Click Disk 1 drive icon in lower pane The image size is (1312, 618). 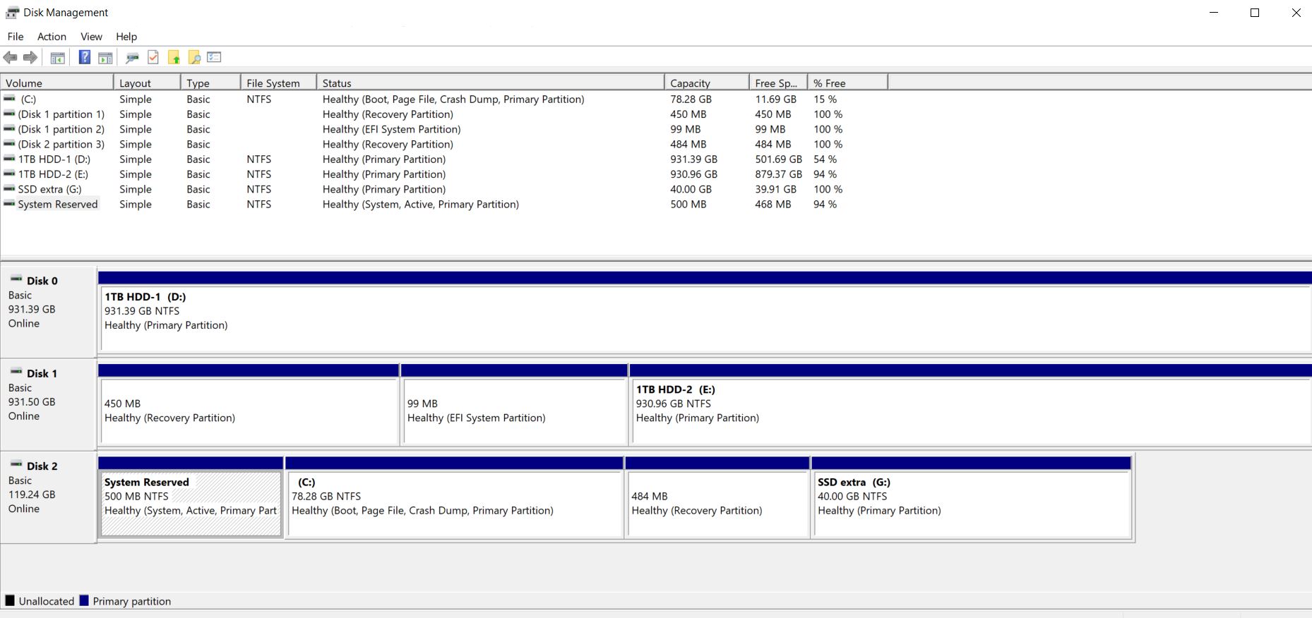(16, 372)
